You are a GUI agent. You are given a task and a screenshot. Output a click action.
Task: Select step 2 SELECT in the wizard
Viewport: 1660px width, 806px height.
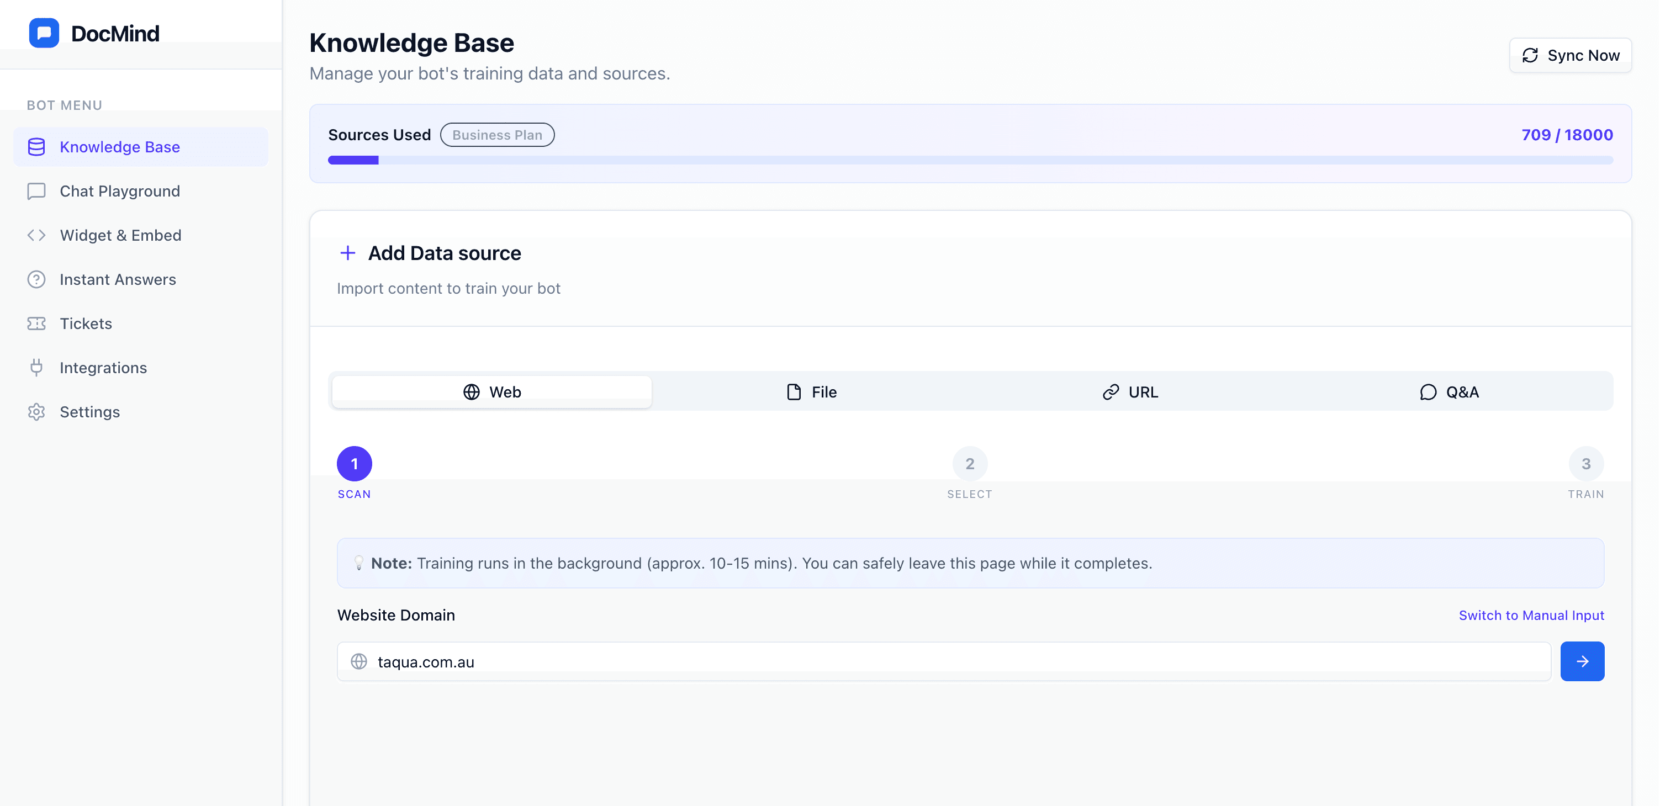(x=970, y=463)
